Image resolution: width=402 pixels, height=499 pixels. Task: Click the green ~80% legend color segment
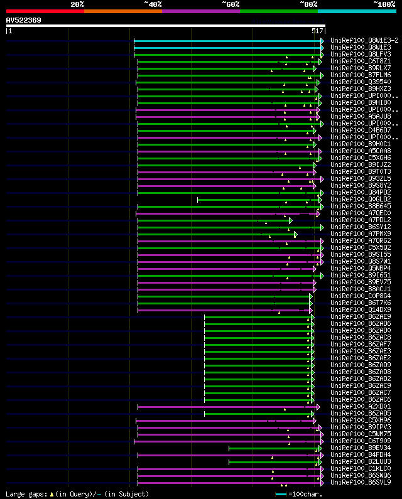point(279,11)
